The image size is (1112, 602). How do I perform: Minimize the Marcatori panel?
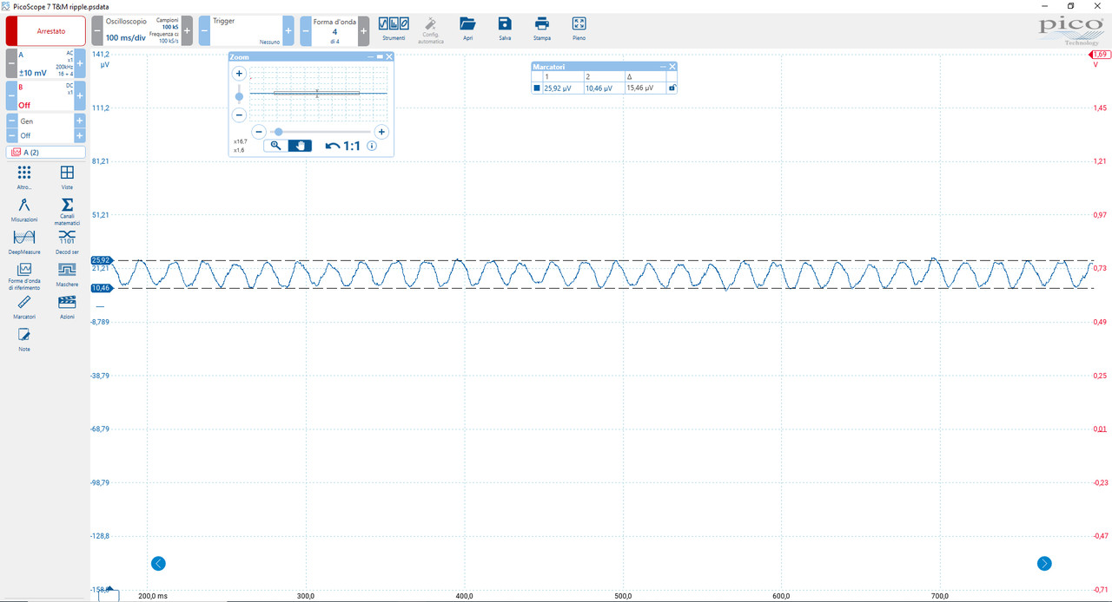coord(663,66)
